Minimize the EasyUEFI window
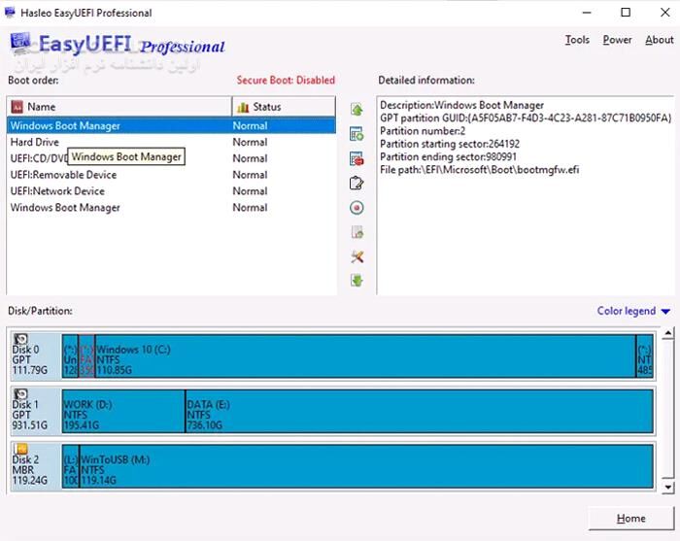This screenshot has height=541, width=680. pyautogui.click(x=587, y=12)
